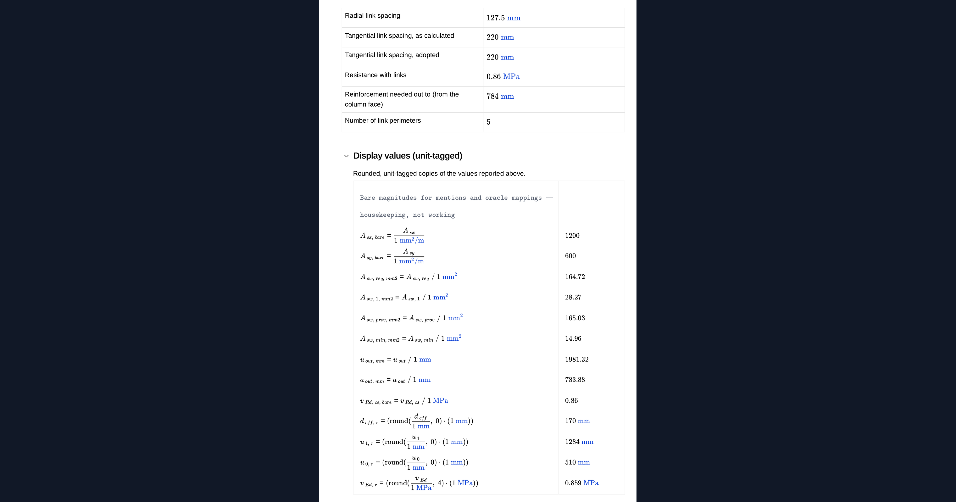Click the housekeeping comment text block
Viewport: 956px width, 502px height.
tap(456, 206)
